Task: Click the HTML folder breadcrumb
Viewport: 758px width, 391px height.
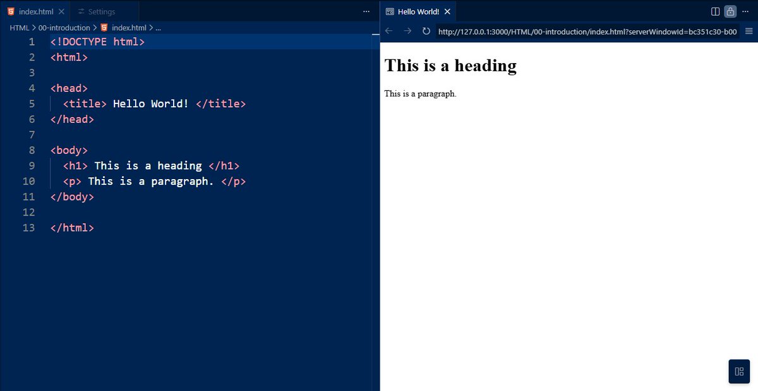Action: [20, 28]
